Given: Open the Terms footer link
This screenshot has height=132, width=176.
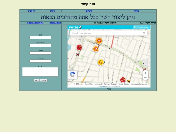Looking at the screenshot, I should pyautogui.click(x=121, y=84).
